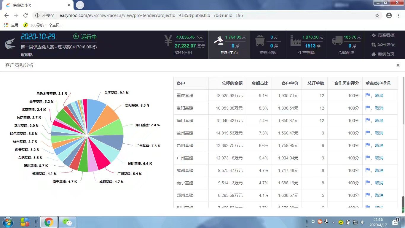Bookmark this page with star icon
Image resolution: width=405 pixels, height=228 pixels.
(377, 15)
